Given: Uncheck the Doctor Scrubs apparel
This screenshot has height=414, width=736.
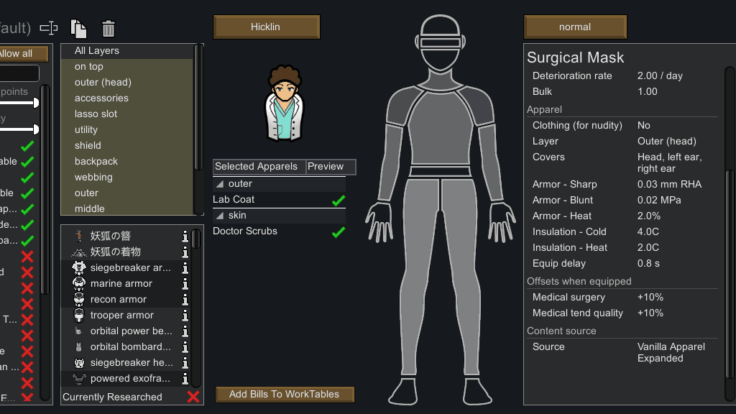Looking at the screenshot, I should coord(339,232).
